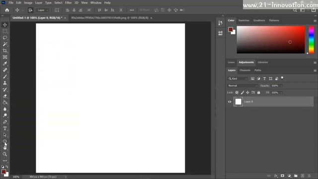Select the Dodge tool

pos(5,115)
